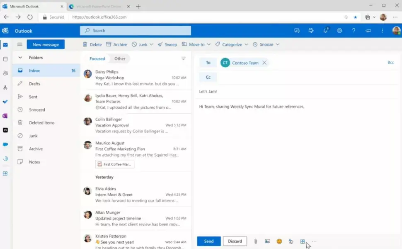Click the Outlook account profile picture
The width and height of the screenshot is (402, 249).
click(396, 31)
